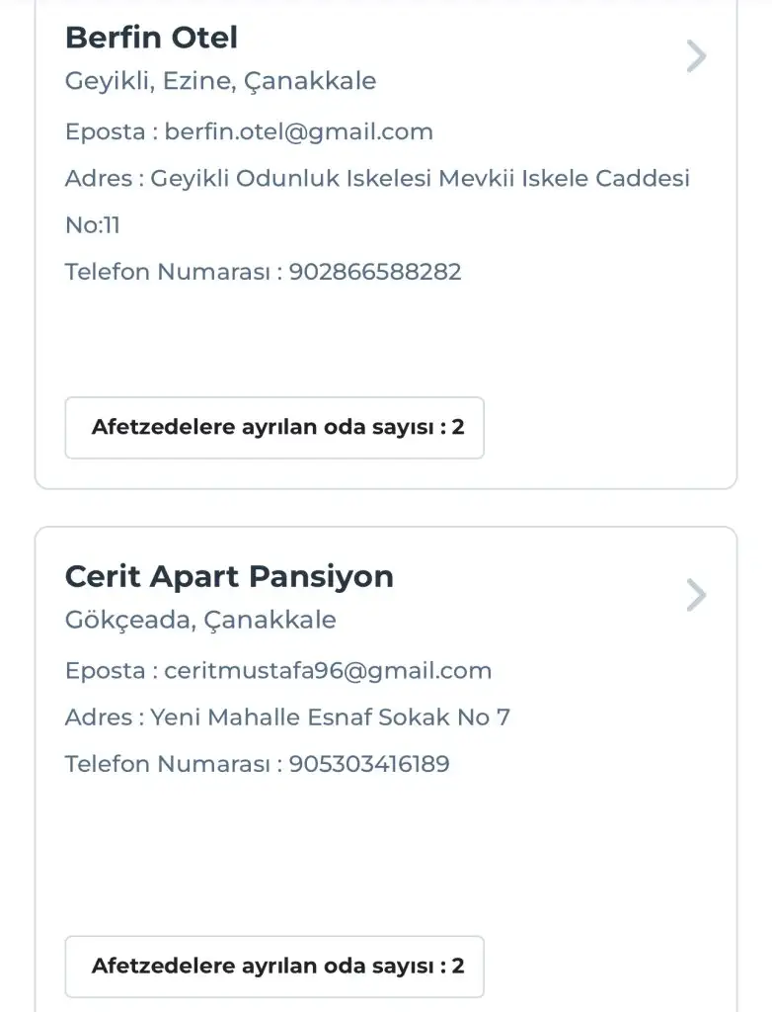The image size is (772, 1012).
Task: Call phone number 902866588282
Action: (x=375, y=272)
